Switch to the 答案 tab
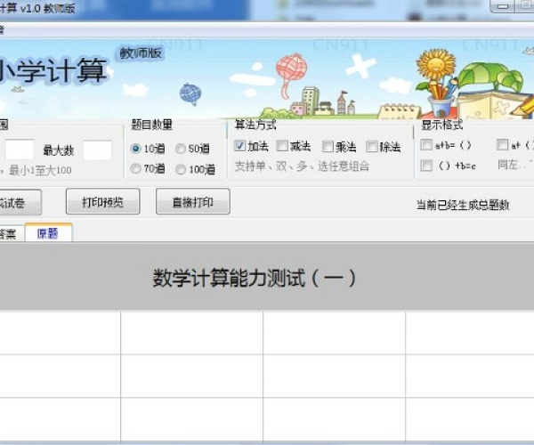Screen dimensions: 534x445 coord(12,234)
